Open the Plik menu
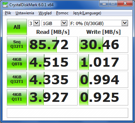Image resolution: width=135 pixels, height=123 pixels. tap(8, 13)
